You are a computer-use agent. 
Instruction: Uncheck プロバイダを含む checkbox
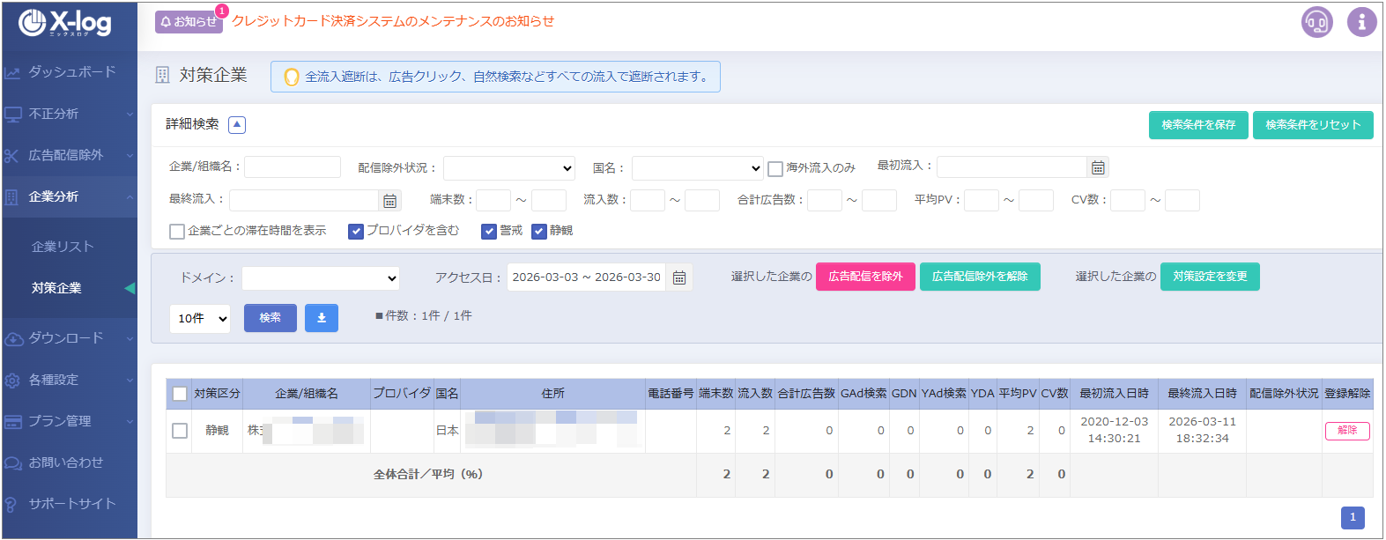coord(356,232)
